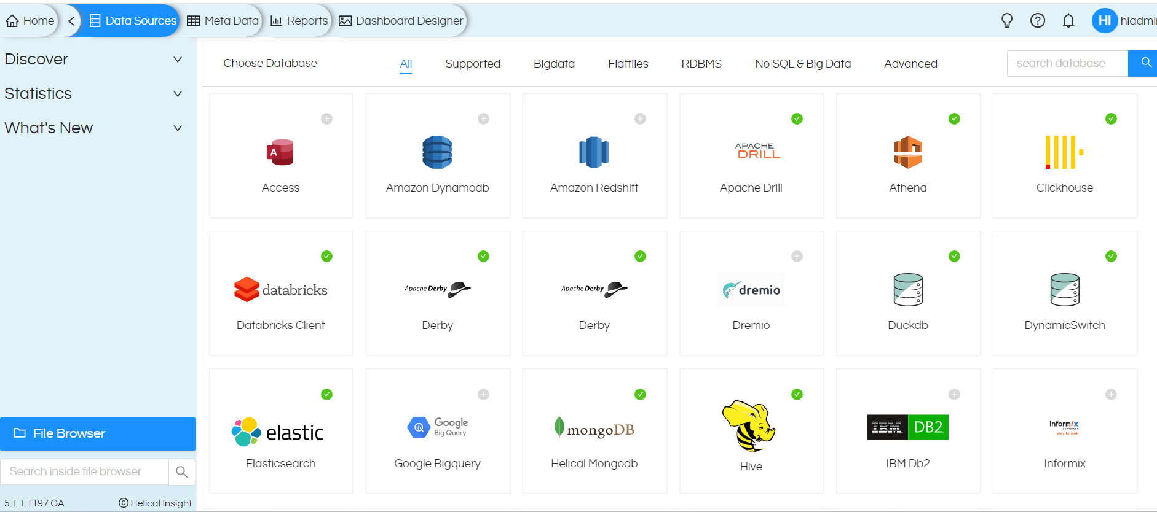Click the file browser search magnifier
Image resolution: width=1157 pixels, height=512 pixels.
pos(182,471)
